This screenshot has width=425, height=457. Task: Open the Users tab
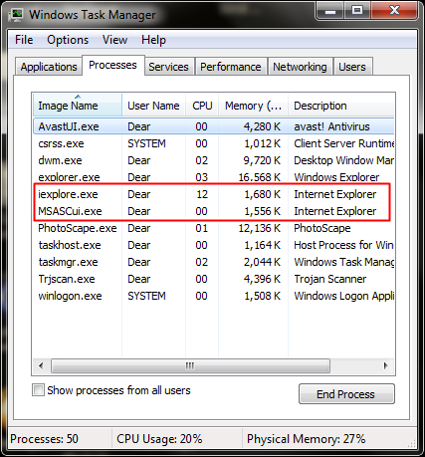click(352, 67)
